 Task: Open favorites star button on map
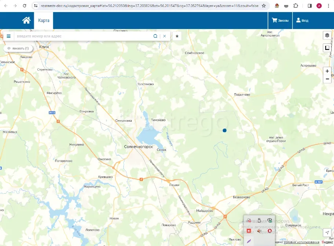pos(177,36)
